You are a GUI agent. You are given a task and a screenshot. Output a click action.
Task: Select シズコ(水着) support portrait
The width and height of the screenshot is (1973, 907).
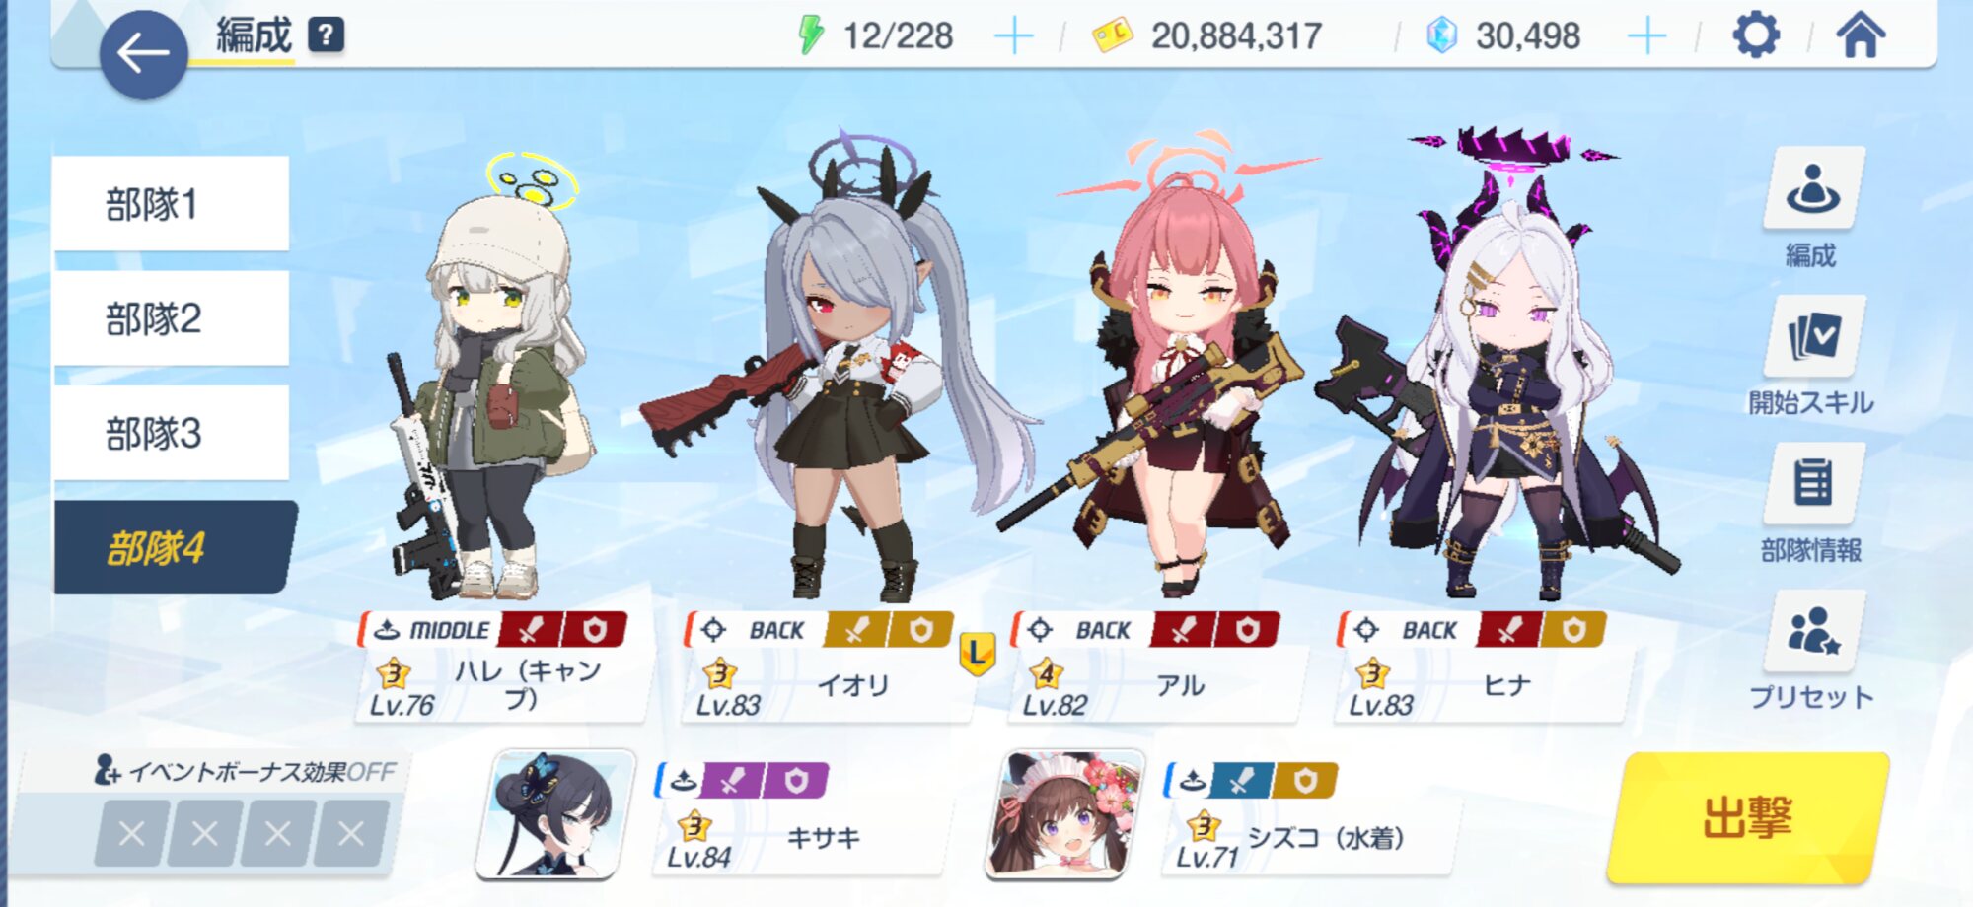tap(1065, 814)
